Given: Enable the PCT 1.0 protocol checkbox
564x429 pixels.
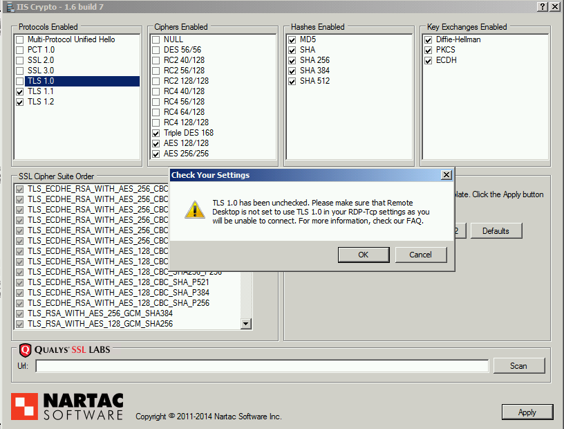Looking at the screenshot, I should 20,50.
